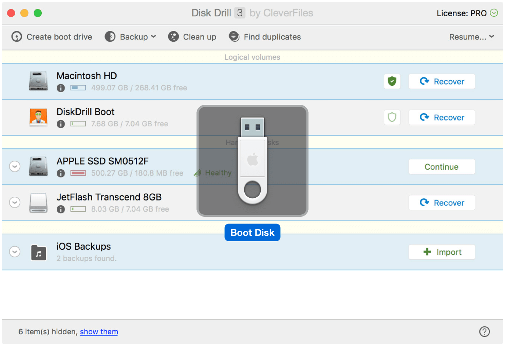Viewport: 505px width, 346px height.
Task: Click the Clean up toolbar icon
Action: pyautogui.click(x=173, y=37)
